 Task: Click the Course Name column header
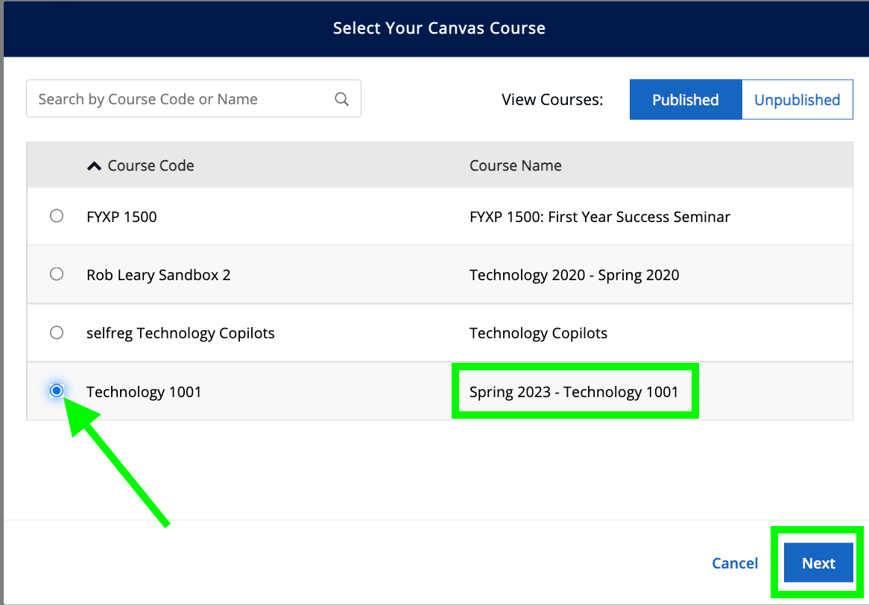[516, 165]
